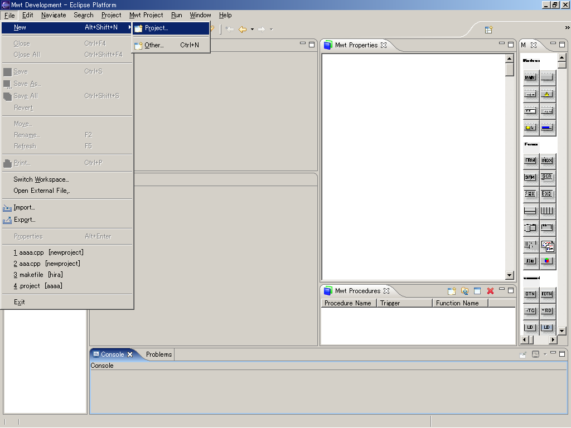Viewport: 571px width, 428px height.
Task: Click the folder refresh icon in Mwt Procedures
Action: click(x=464, y=291)
